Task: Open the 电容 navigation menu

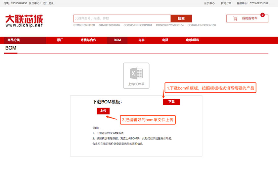Action: (141, 40)
